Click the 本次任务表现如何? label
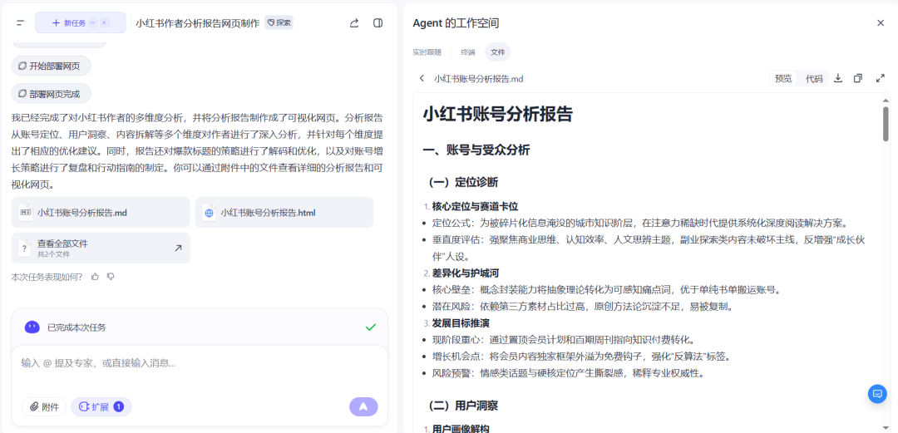This screenshot has width=898, height=433. point(47,277)
